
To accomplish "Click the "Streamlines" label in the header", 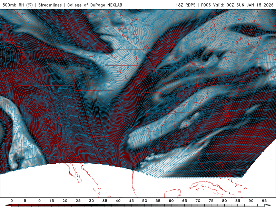I will 50,5.
